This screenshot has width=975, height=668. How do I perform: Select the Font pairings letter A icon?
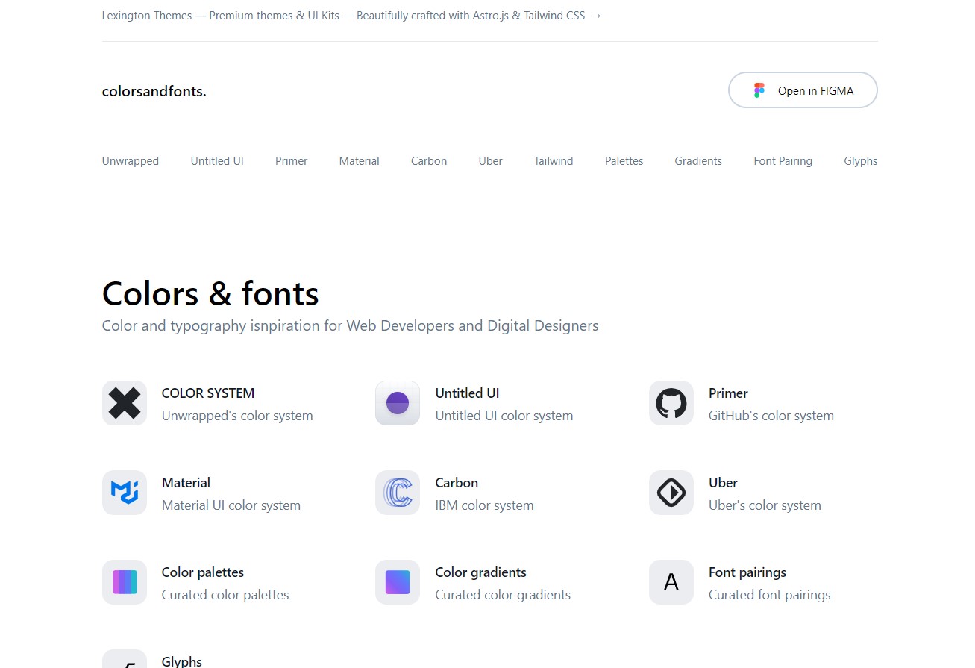[x=671, y=582]
